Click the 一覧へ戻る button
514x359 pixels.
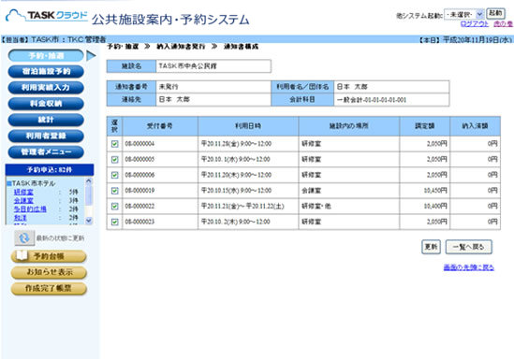468,247
